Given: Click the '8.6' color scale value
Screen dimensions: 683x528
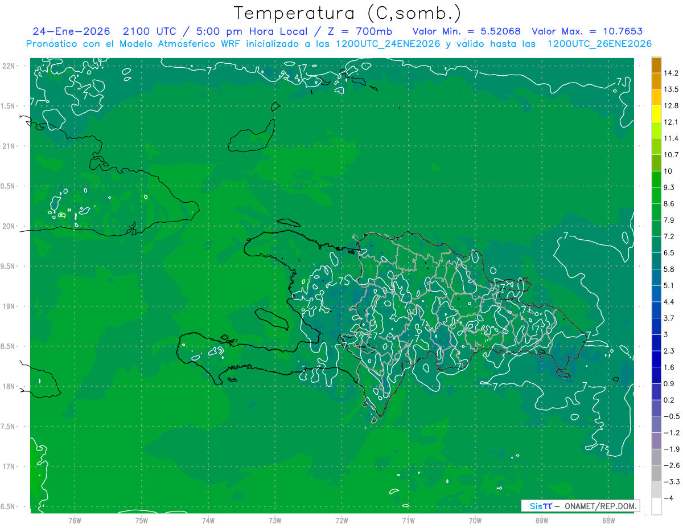Looking at the screenshot, I should coord(669,204).
